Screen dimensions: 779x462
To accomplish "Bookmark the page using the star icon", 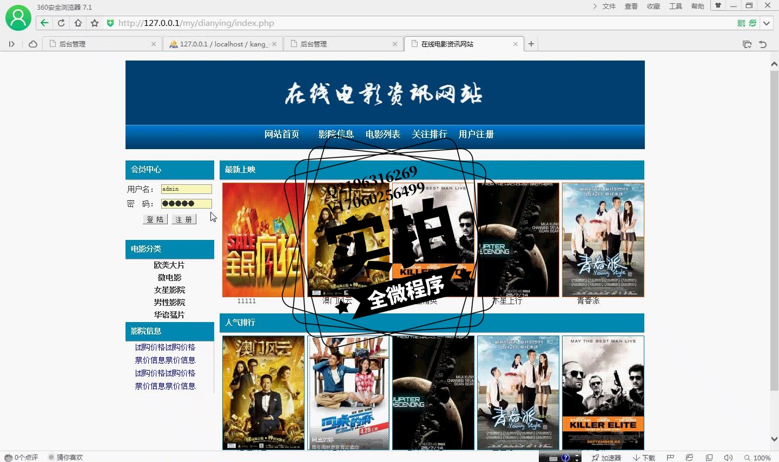I will 95,23.
